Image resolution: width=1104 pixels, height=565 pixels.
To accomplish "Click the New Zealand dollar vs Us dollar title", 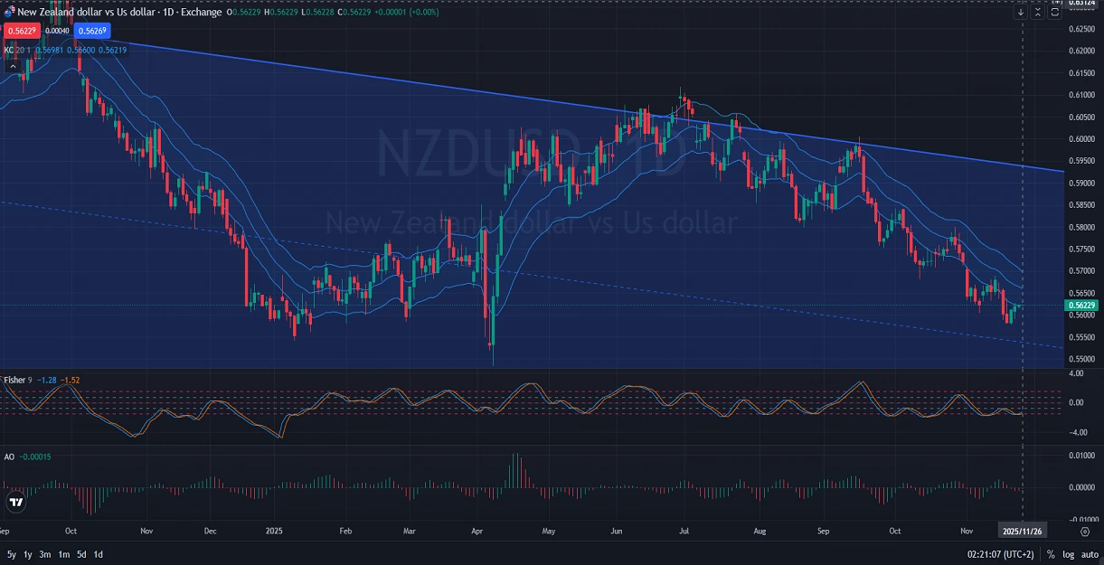I will (x=84, y=12).
